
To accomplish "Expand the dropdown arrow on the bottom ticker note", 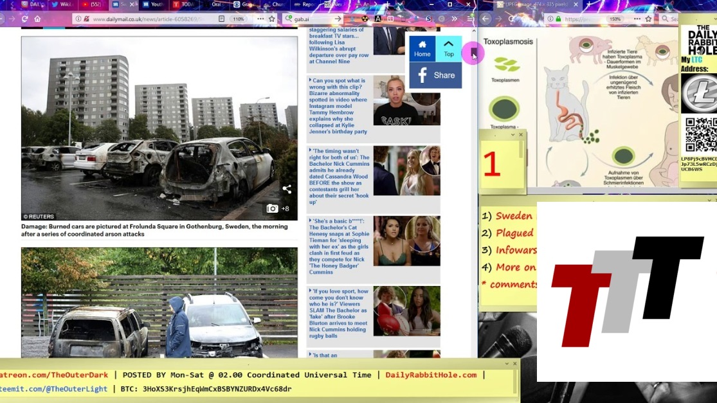I will pos(506,364).
